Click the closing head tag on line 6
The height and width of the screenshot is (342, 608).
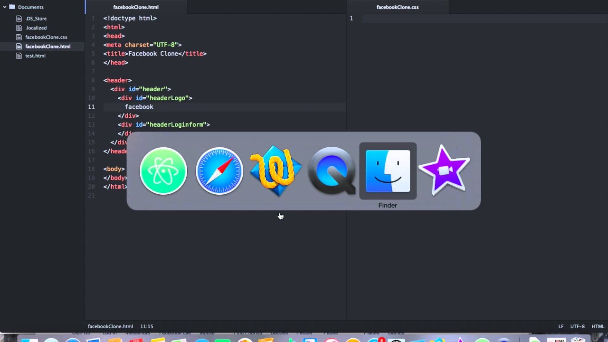click(x=116, y=62)
